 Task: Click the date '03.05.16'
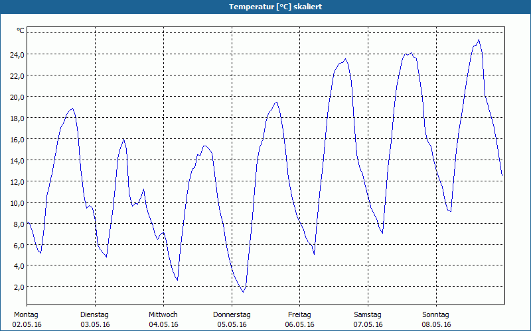click(x=95, y=324)
